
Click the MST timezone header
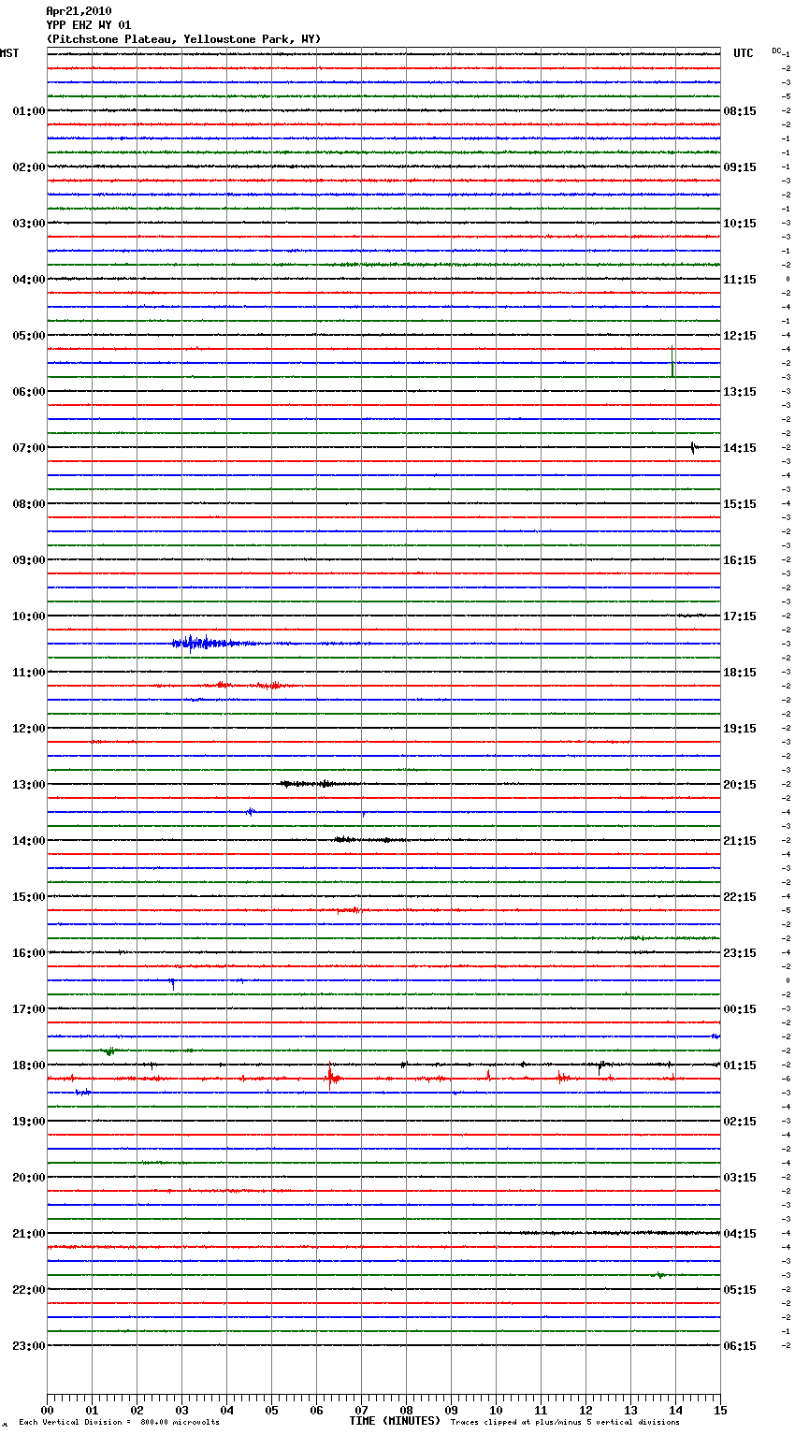click(x=9, y=53)
